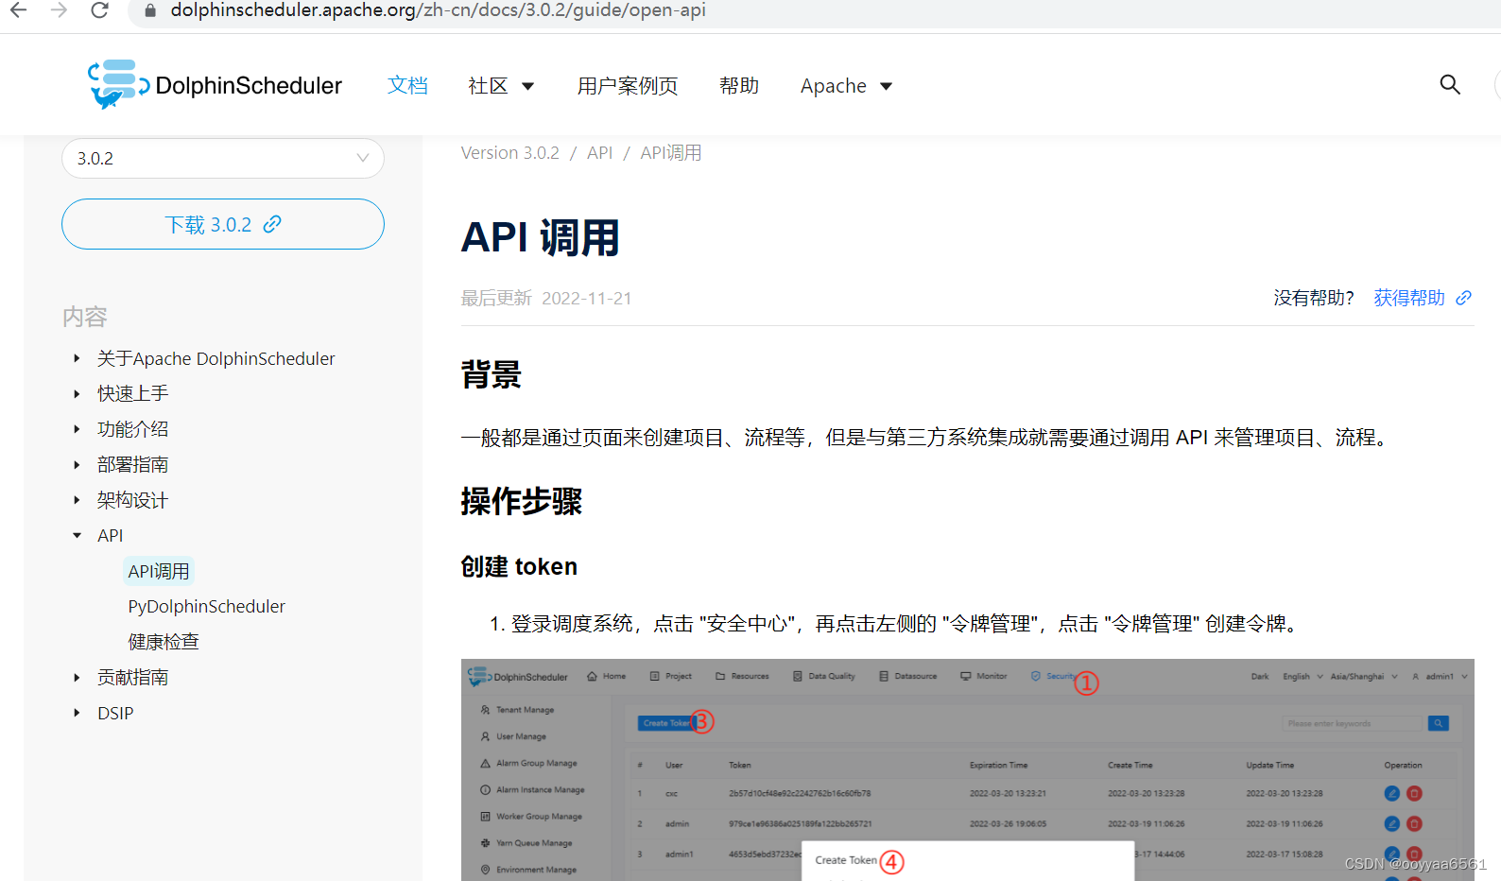Open the PyDolphinScheduler doc page
The image size is (1501, 881).
pos(206,606)
